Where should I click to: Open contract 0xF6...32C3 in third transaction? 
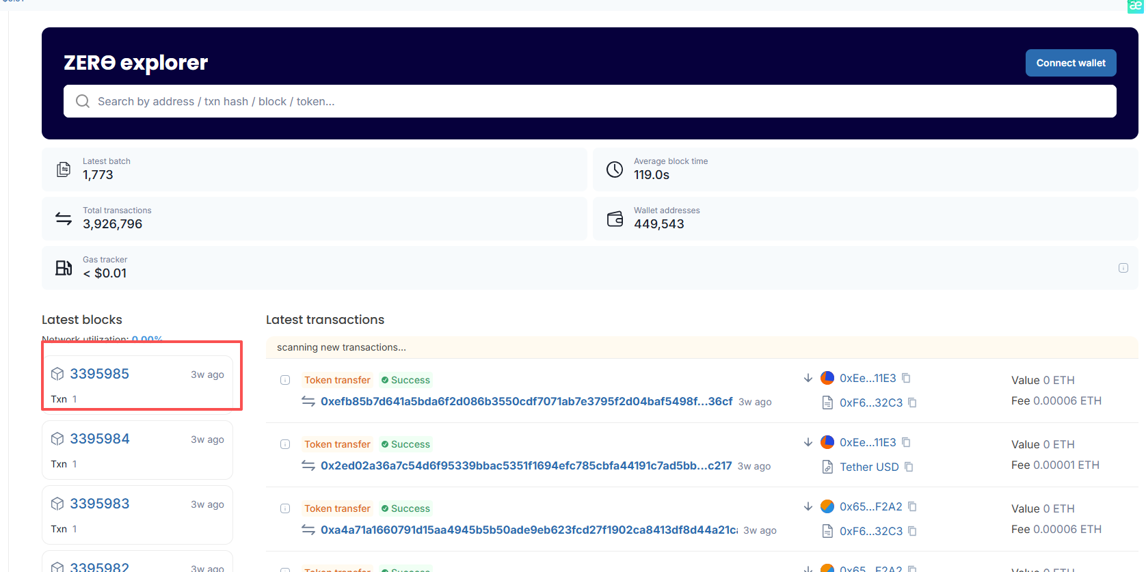(x=871, y=531)
